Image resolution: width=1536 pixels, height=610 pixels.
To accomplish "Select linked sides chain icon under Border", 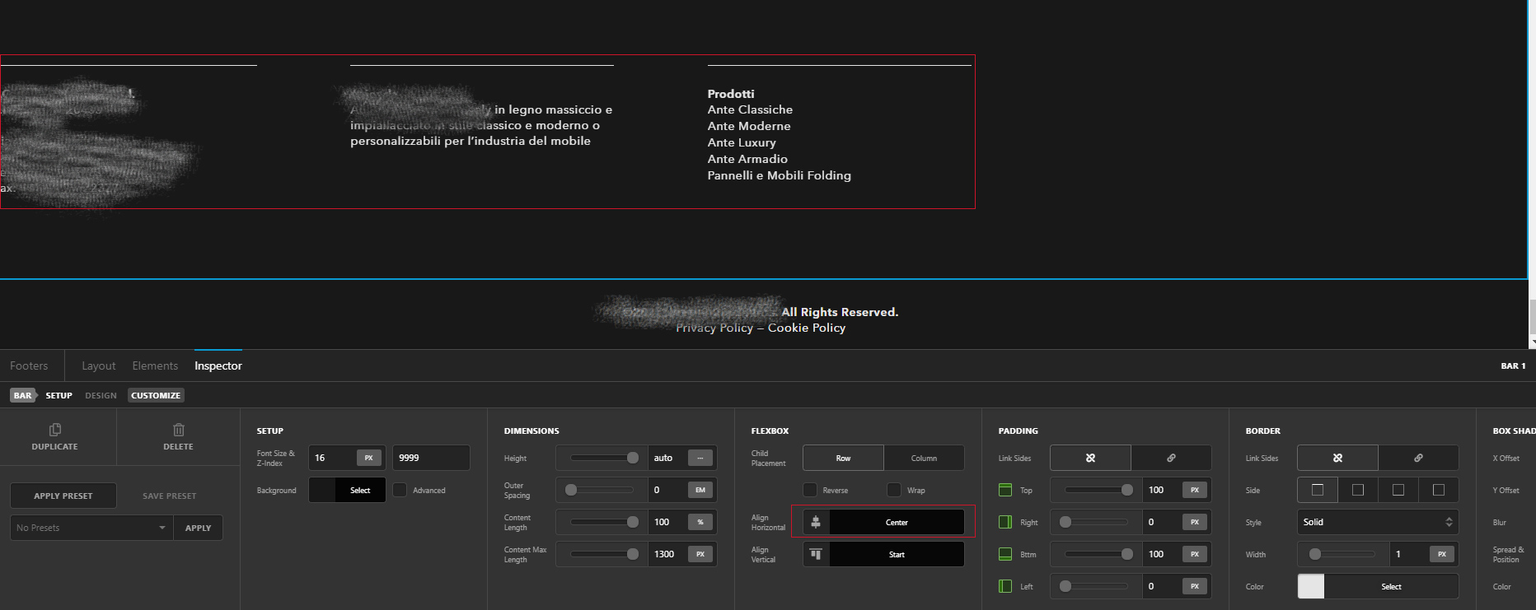I will pos(1418,458).
